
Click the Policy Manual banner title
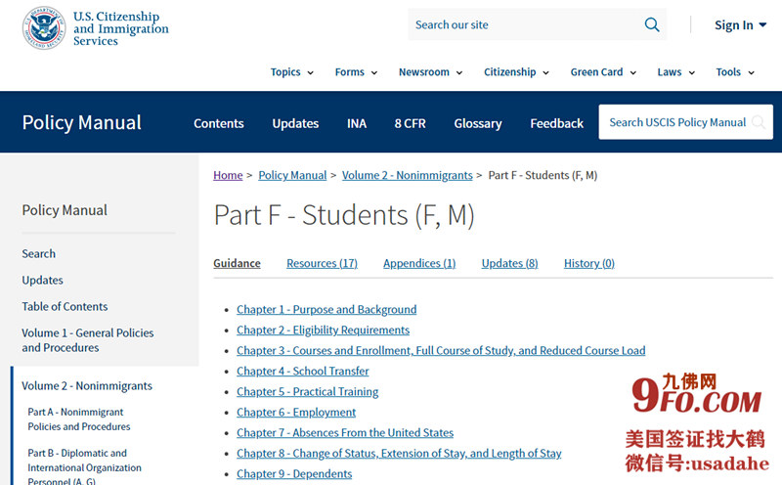click(82, 123)
